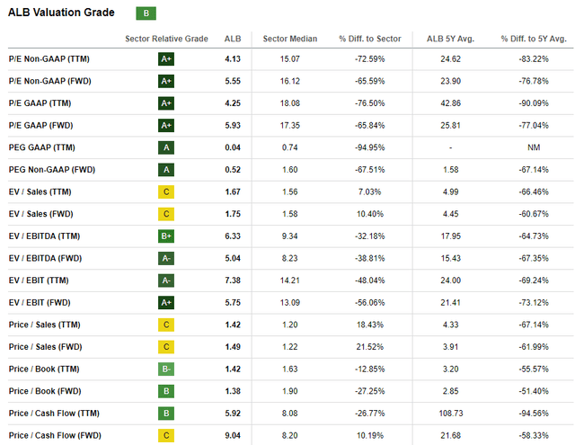Open the P/E GAAP (TTM) metric row label
The height and width of the screenshot is (445, 575).
pyautogui.click(x=40, y=103)
